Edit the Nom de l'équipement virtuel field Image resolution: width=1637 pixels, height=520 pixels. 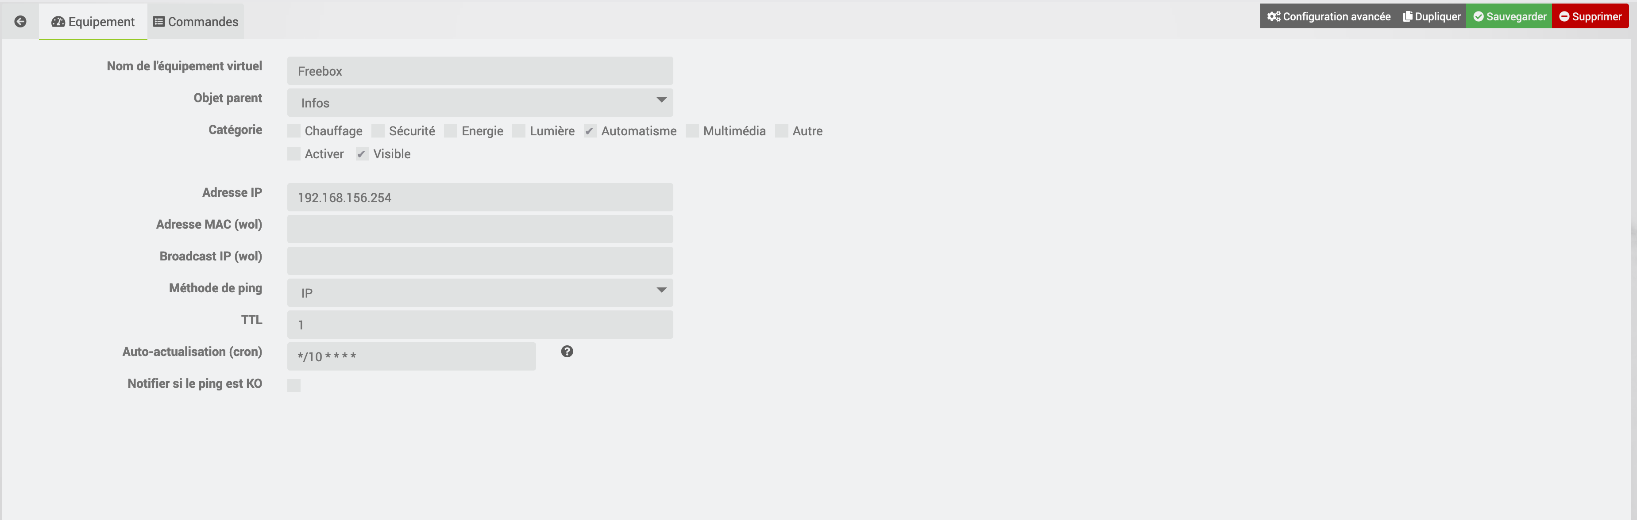click(x=480, y=71)
